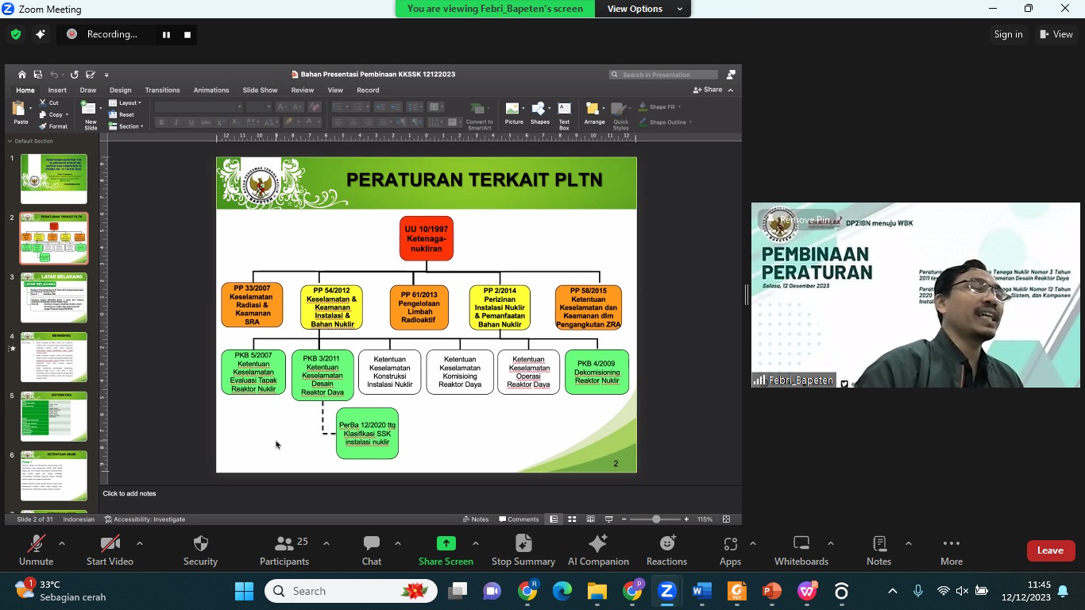Stop the Zoom recording
This screenshot has width=1085, height=610.
point(187,34)
